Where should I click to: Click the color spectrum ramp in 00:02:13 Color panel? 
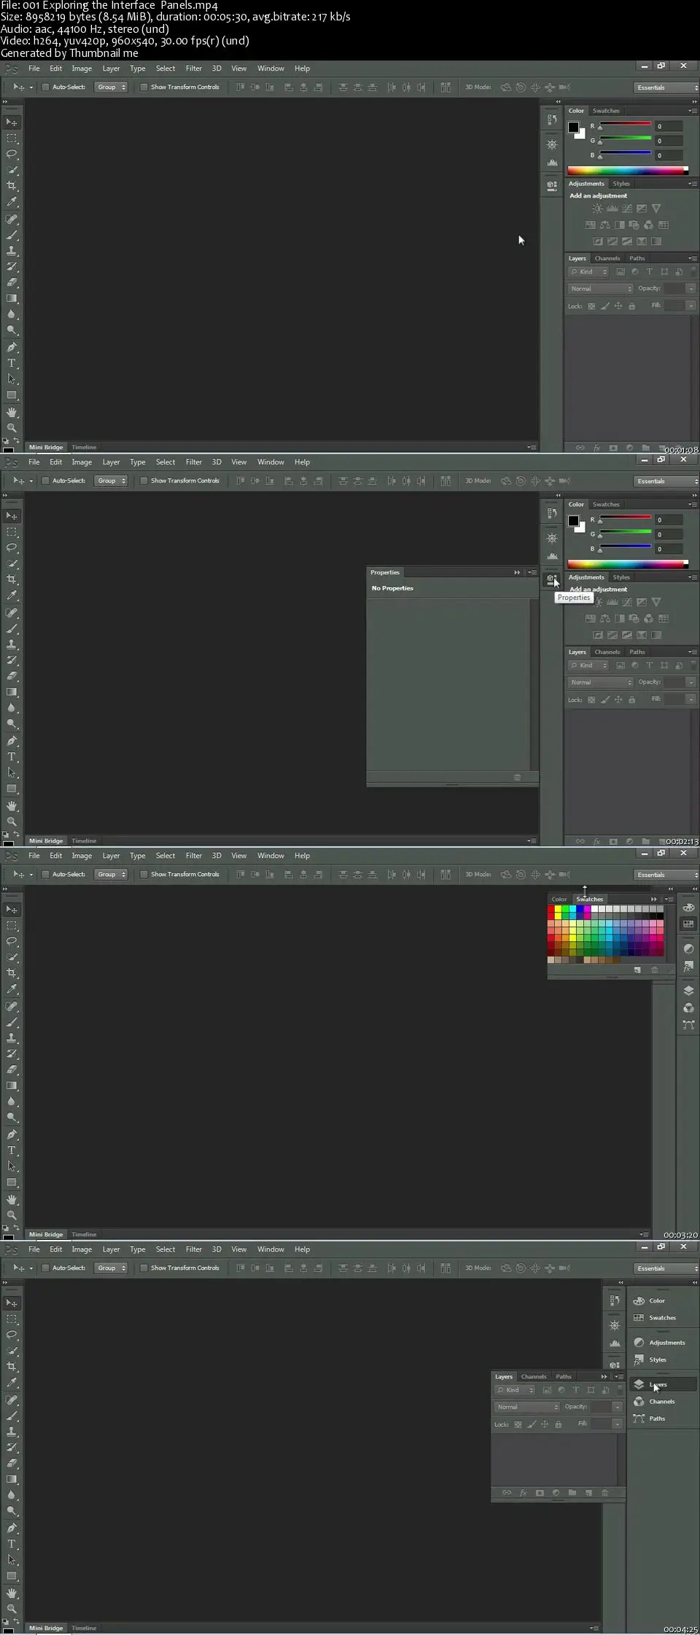[628, 564]
